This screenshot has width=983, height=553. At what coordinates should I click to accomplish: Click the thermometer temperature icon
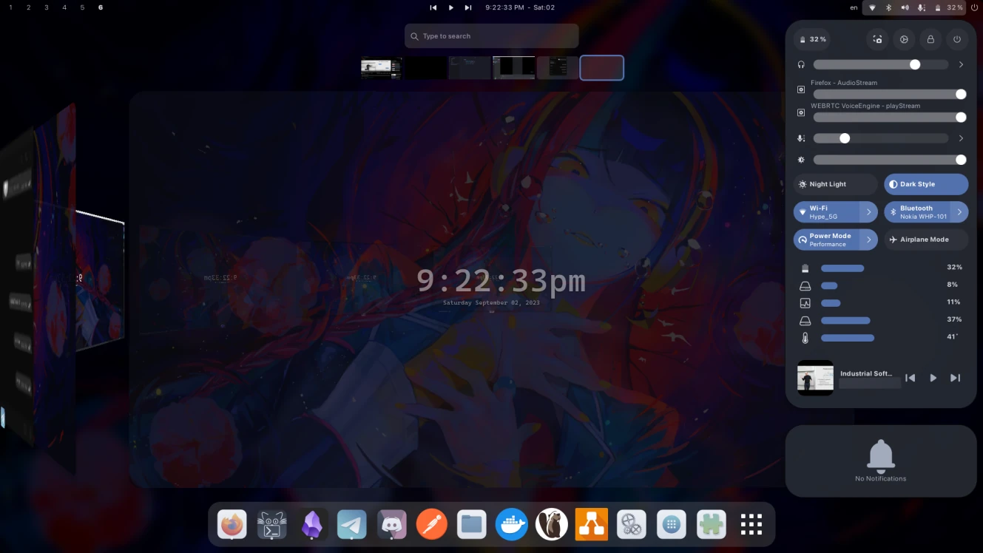coord(805,338)
